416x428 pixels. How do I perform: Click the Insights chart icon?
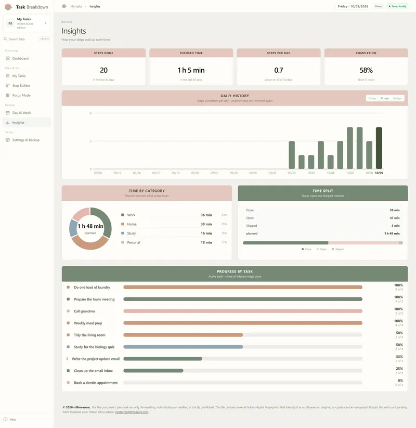click(x=8, y=123)
